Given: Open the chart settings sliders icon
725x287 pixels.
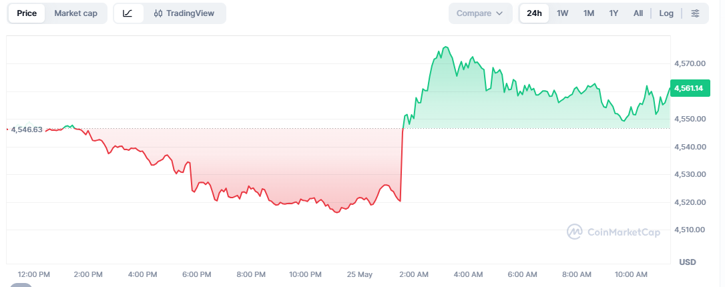Looking at the screenshot, I should click(x=695, y=13).
